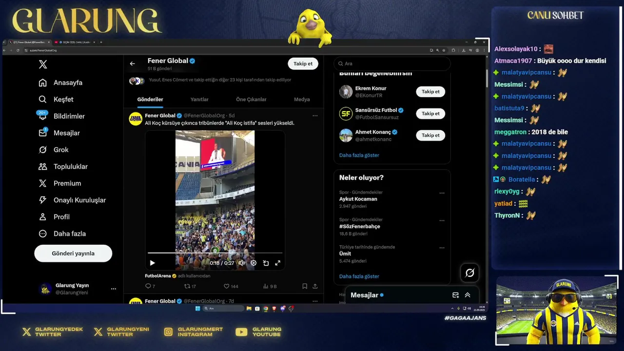Open Grok from the sidebar
Viewport: 624px width, 351px height.
(54, 150)
